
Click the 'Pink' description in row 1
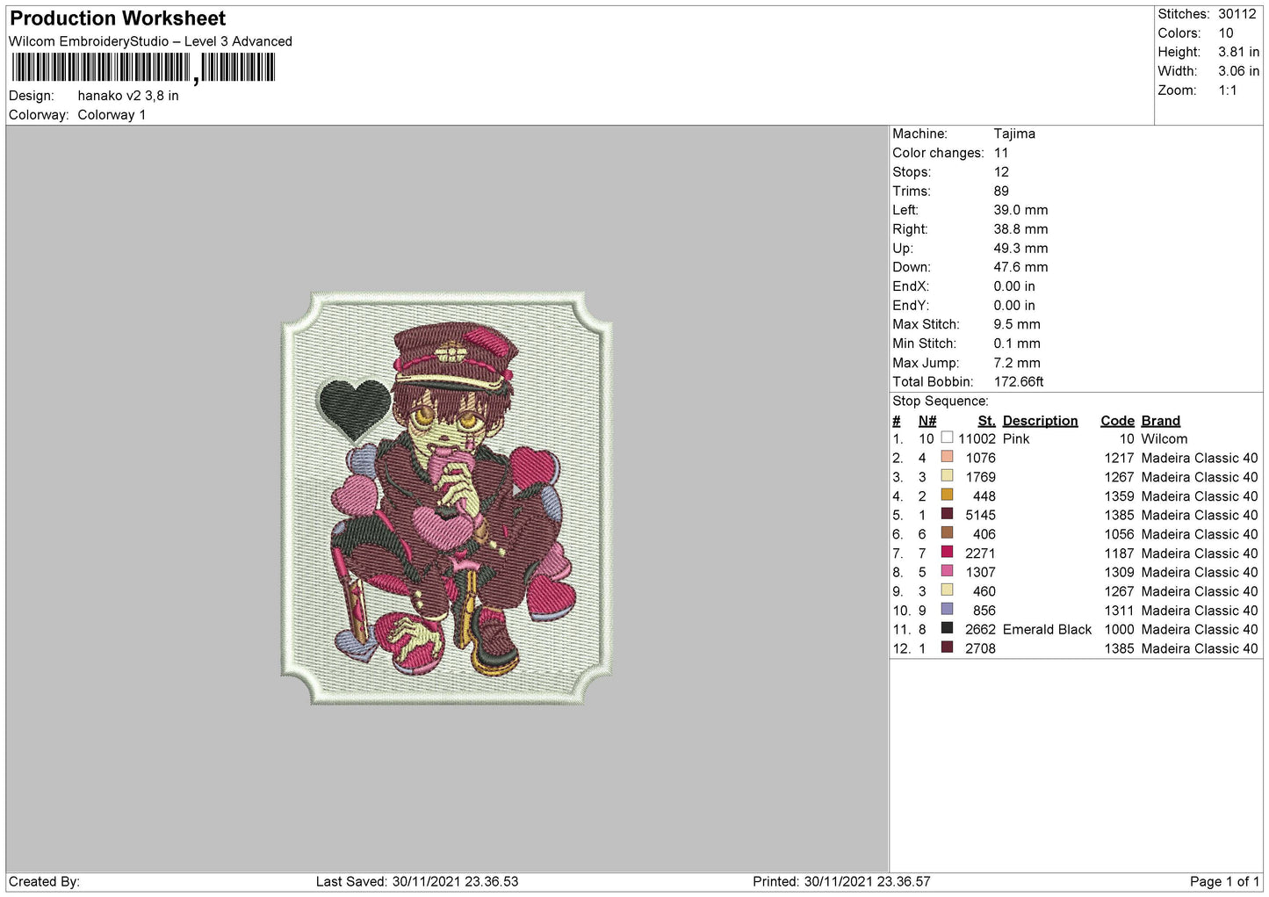[x=1016, y=439]
